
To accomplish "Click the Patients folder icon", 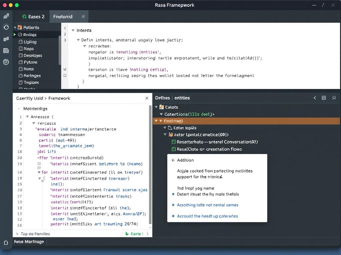I will pos(20,27).
